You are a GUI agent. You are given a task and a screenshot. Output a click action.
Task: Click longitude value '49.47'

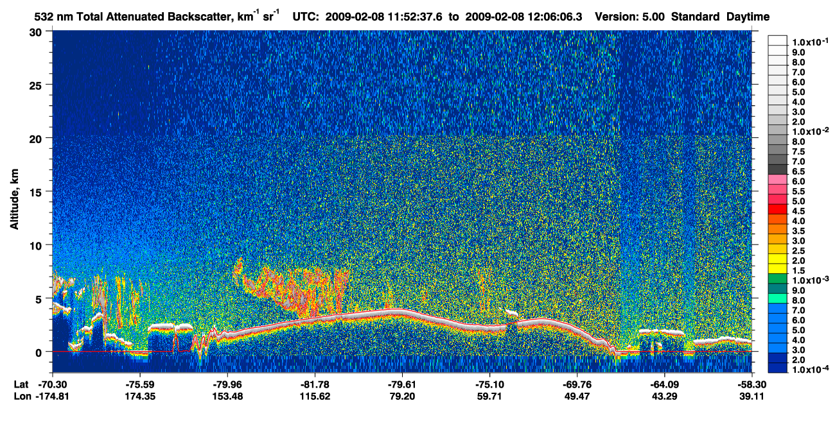[577, 396]
